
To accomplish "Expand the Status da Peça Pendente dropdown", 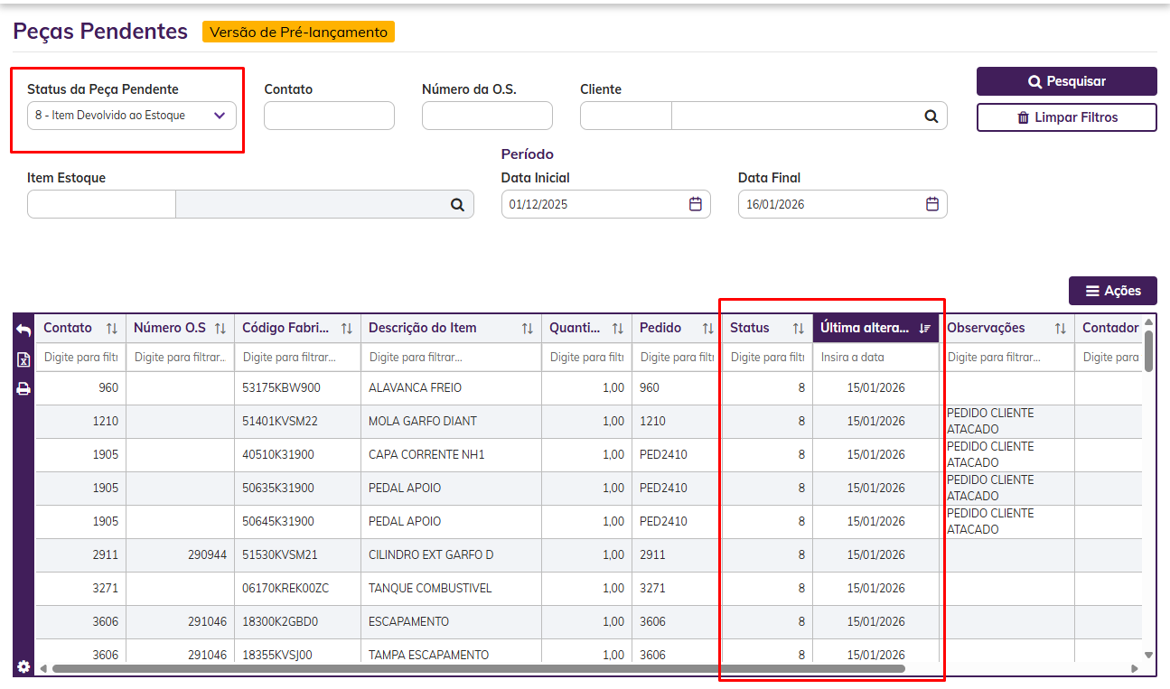I will (132, 116).
